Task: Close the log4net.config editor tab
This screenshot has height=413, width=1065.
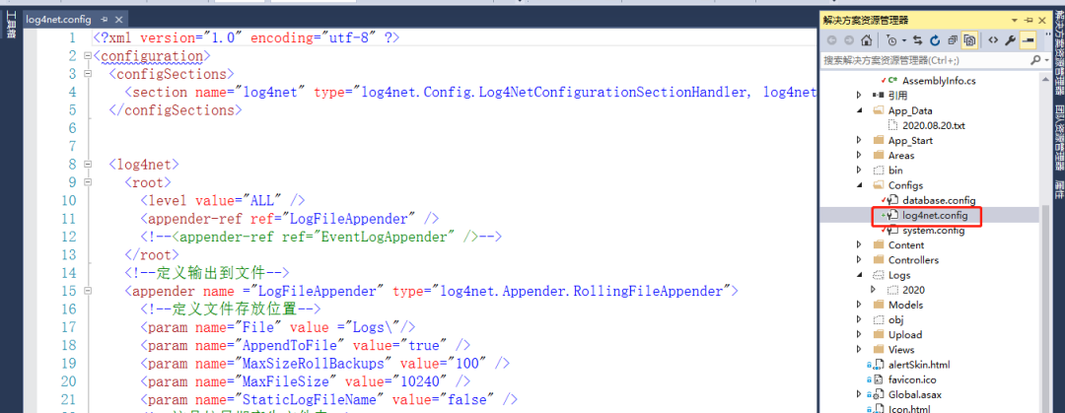Action: 119,19
